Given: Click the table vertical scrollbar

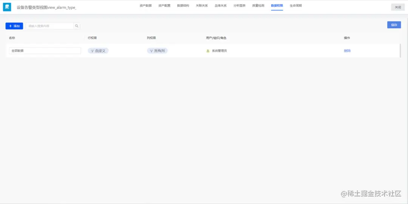Looking at the screenshot, I should pos(400,51).
